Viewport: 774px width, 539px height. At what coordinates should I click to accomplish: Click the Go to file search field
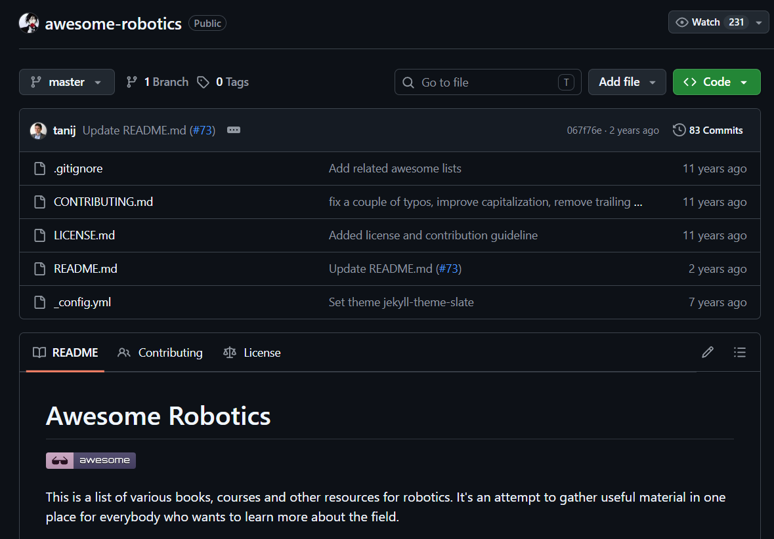[488, 82]
